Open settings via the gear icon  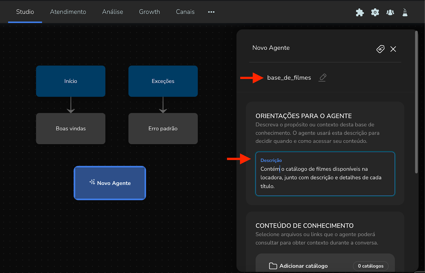375,12
